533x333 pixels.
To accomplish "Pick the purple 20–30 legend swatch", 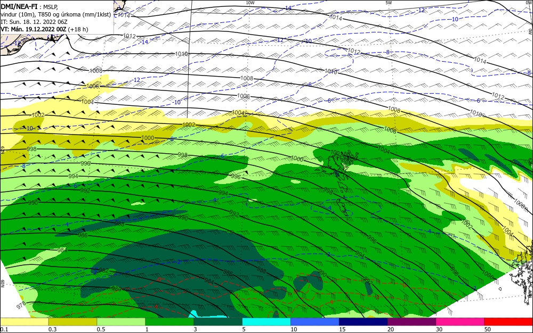I will (411, 322).
